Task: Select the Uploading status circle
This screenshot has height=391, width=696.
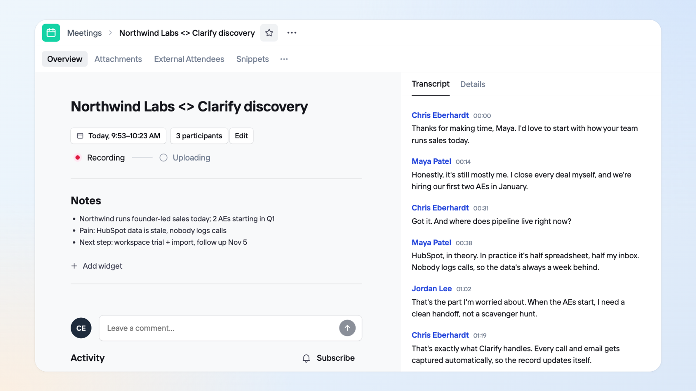Action: (163, 157)
